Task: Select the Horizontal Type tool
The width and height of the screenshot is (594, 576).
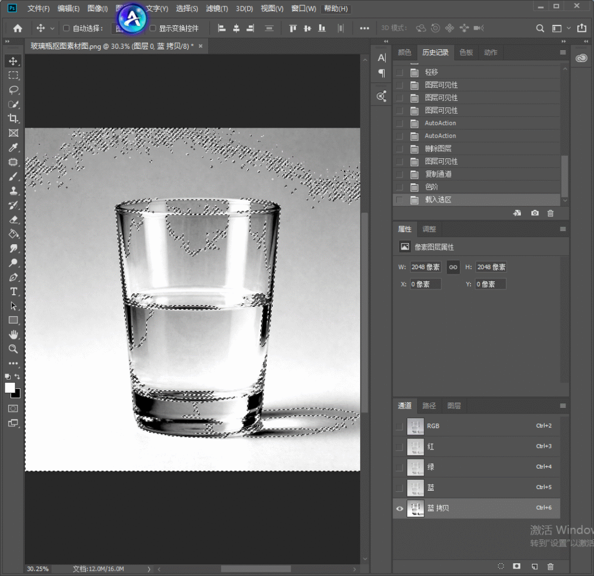Action: 13,292
